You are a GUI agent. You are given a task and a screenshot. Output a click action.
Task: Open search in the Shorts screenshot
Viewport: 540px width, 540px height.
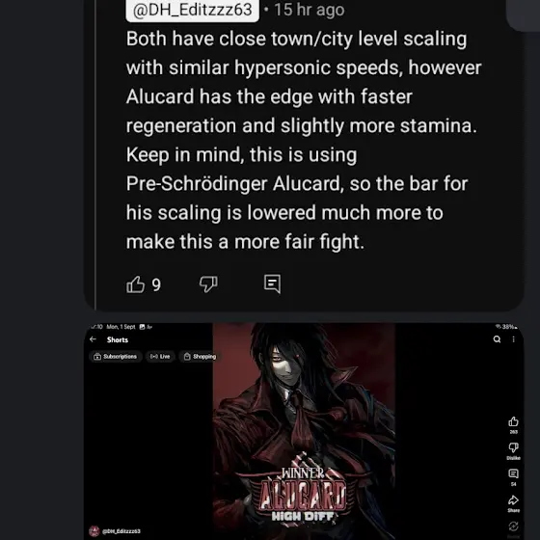point(497,339)
